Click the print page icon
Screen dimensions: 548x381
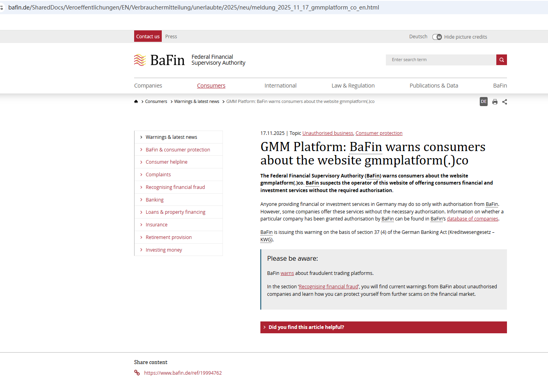(495, 102)
